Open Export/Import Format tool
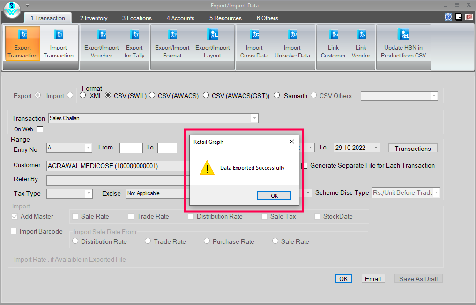This screenshot has height=305, width=476. point(172,43)
